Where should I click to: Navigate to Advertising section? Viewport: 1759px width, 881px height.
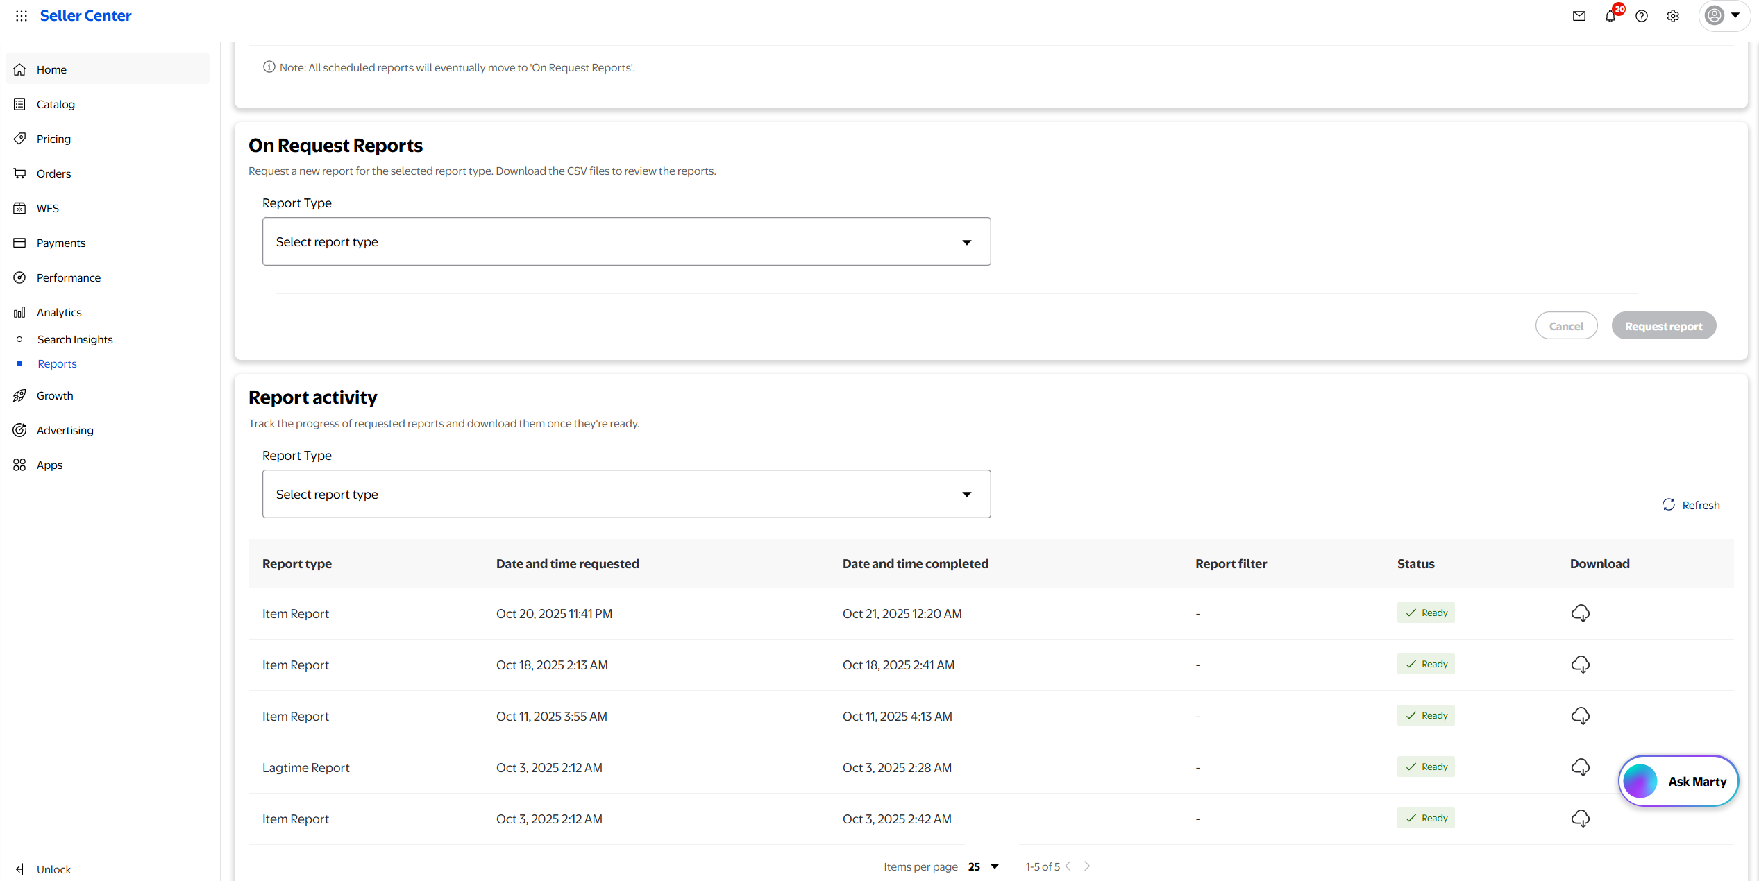(65, 430)
